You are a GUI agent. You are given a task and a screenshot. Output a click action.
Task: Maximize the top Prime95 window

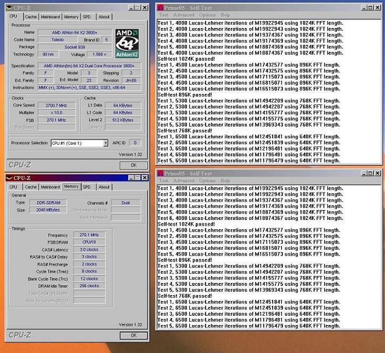tap(370, 8)
